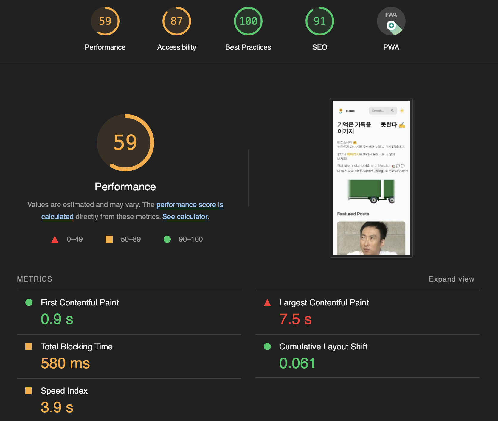Open the final page screenshot thumbnail

point(371,178)
